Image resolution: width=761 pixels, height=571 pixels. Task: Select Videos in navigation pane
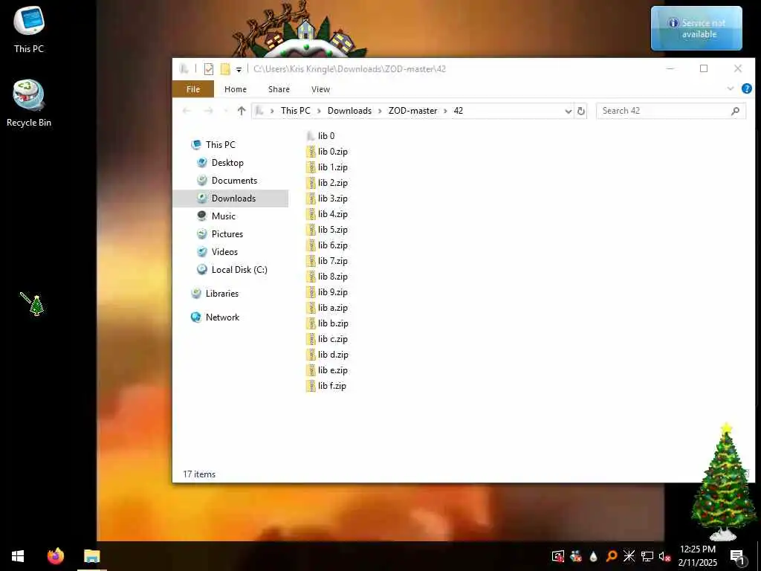pos(224,252)
